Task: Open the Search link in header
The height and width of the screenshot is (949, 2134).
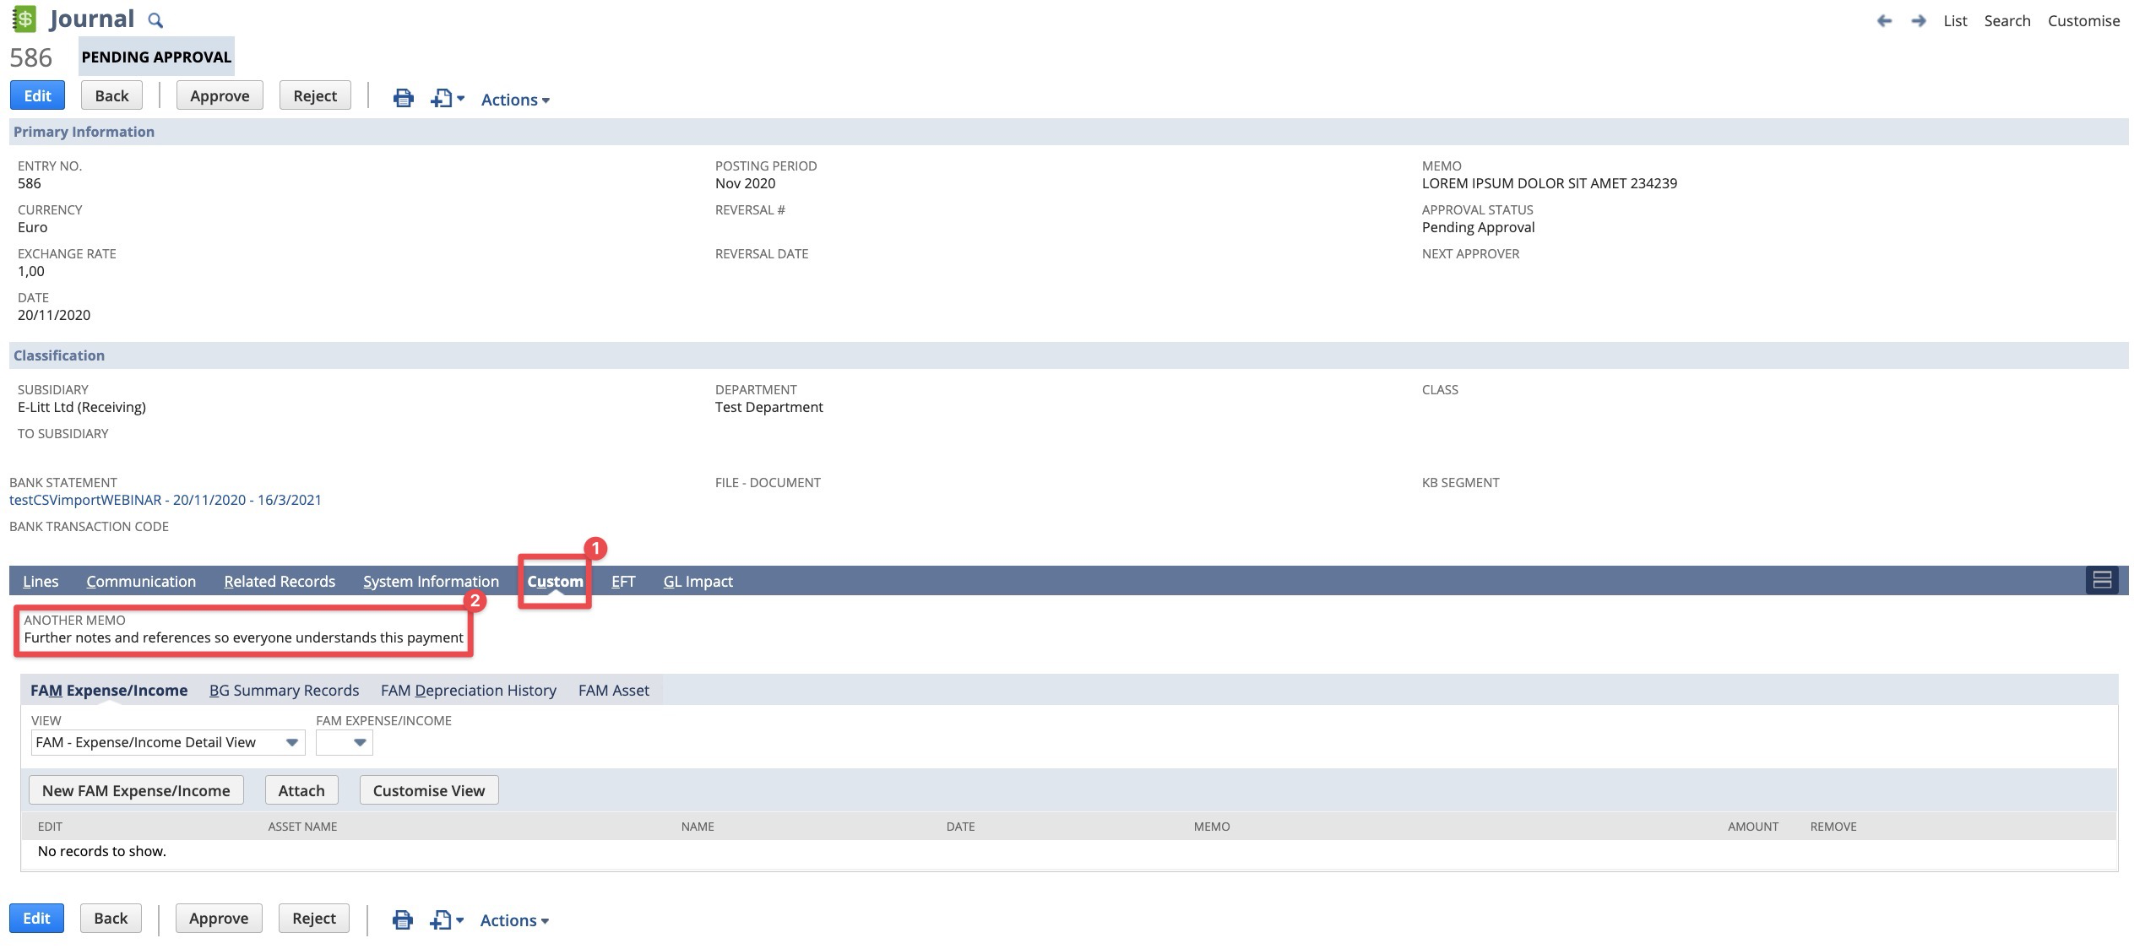Action: click(x=2007, y=21)
